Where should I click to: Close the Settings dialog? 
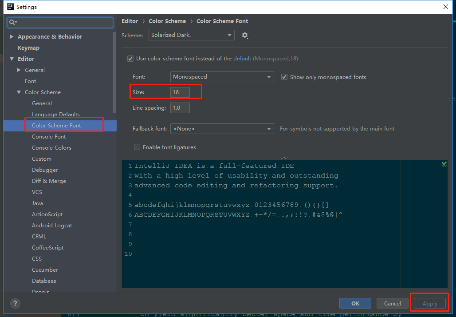pos(445,7)
